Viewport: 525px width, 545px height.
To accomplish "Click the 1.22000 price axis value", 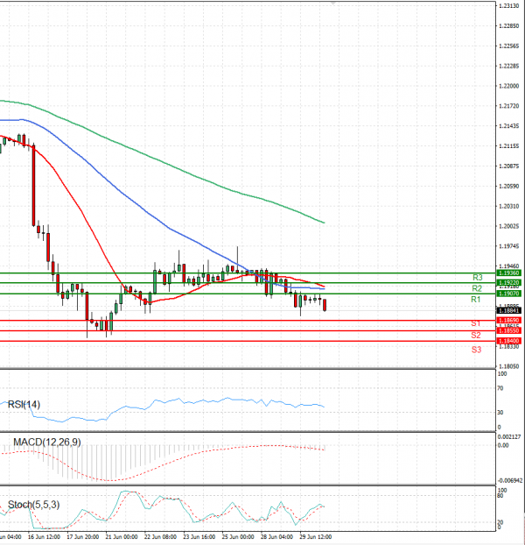I will pos(509,86).
